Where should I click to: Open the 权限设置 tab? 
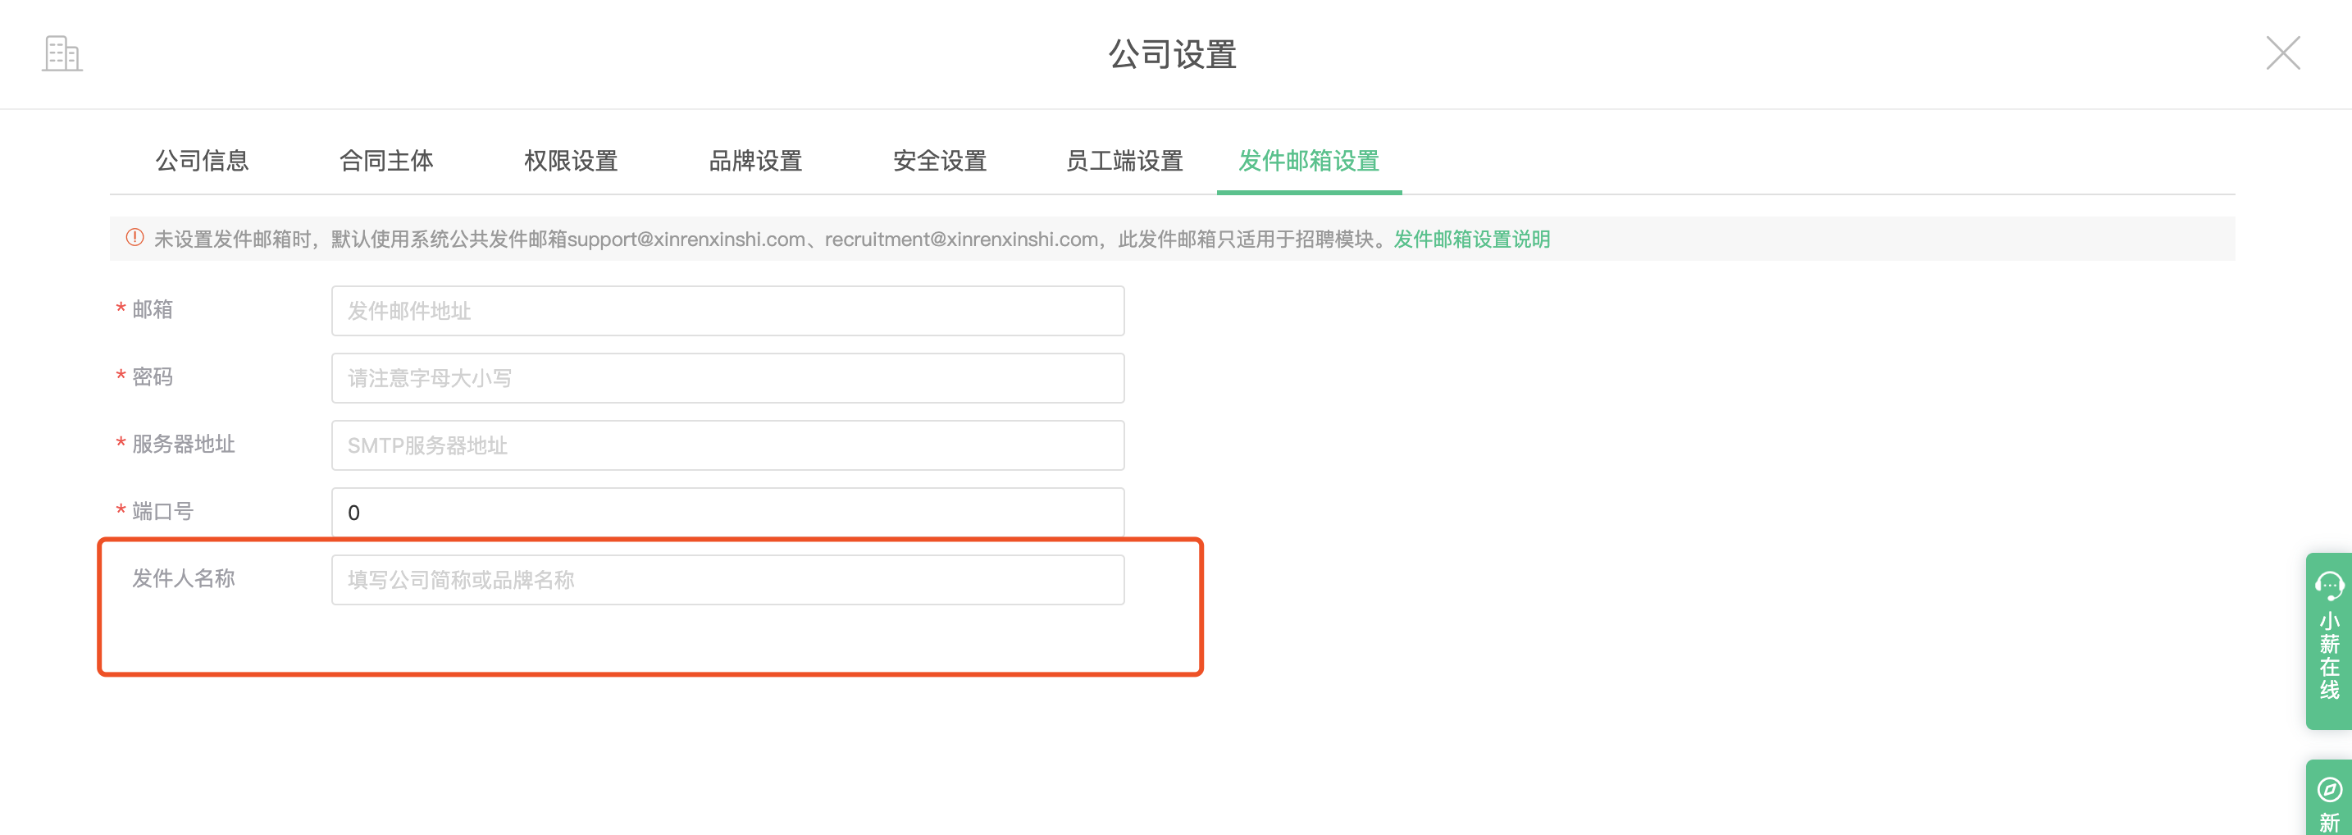pos(571,161)
